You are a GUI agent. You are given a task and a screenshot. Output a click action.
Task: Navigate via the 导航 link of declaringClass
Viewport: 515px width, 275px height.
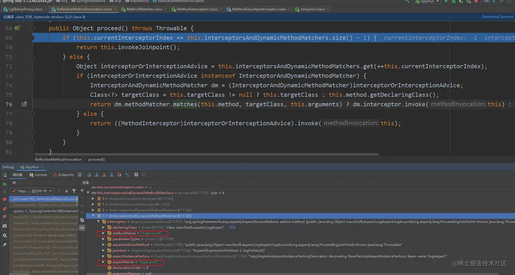[x=232, y=227]
